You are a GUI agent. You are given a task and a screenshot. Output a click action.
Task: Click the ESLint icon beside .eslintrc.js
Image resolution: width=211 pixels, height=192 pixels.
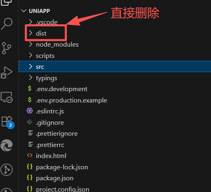click(x=30, y=111)
